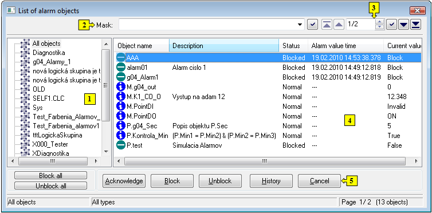The image size is (432, 213).
Task: Click the info icon beside M.PointDI
Action: pos(121,107)
